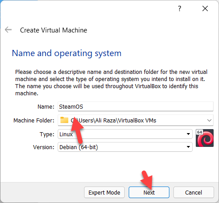Click the Type: label

(x=47, y=134)
